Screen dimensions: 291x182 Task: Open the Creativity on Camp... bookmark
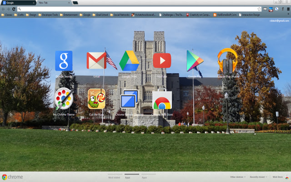[198, 15]
